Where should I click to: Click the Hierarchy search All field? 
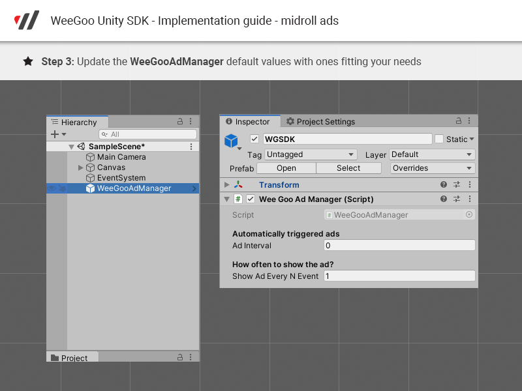[148, 134]
